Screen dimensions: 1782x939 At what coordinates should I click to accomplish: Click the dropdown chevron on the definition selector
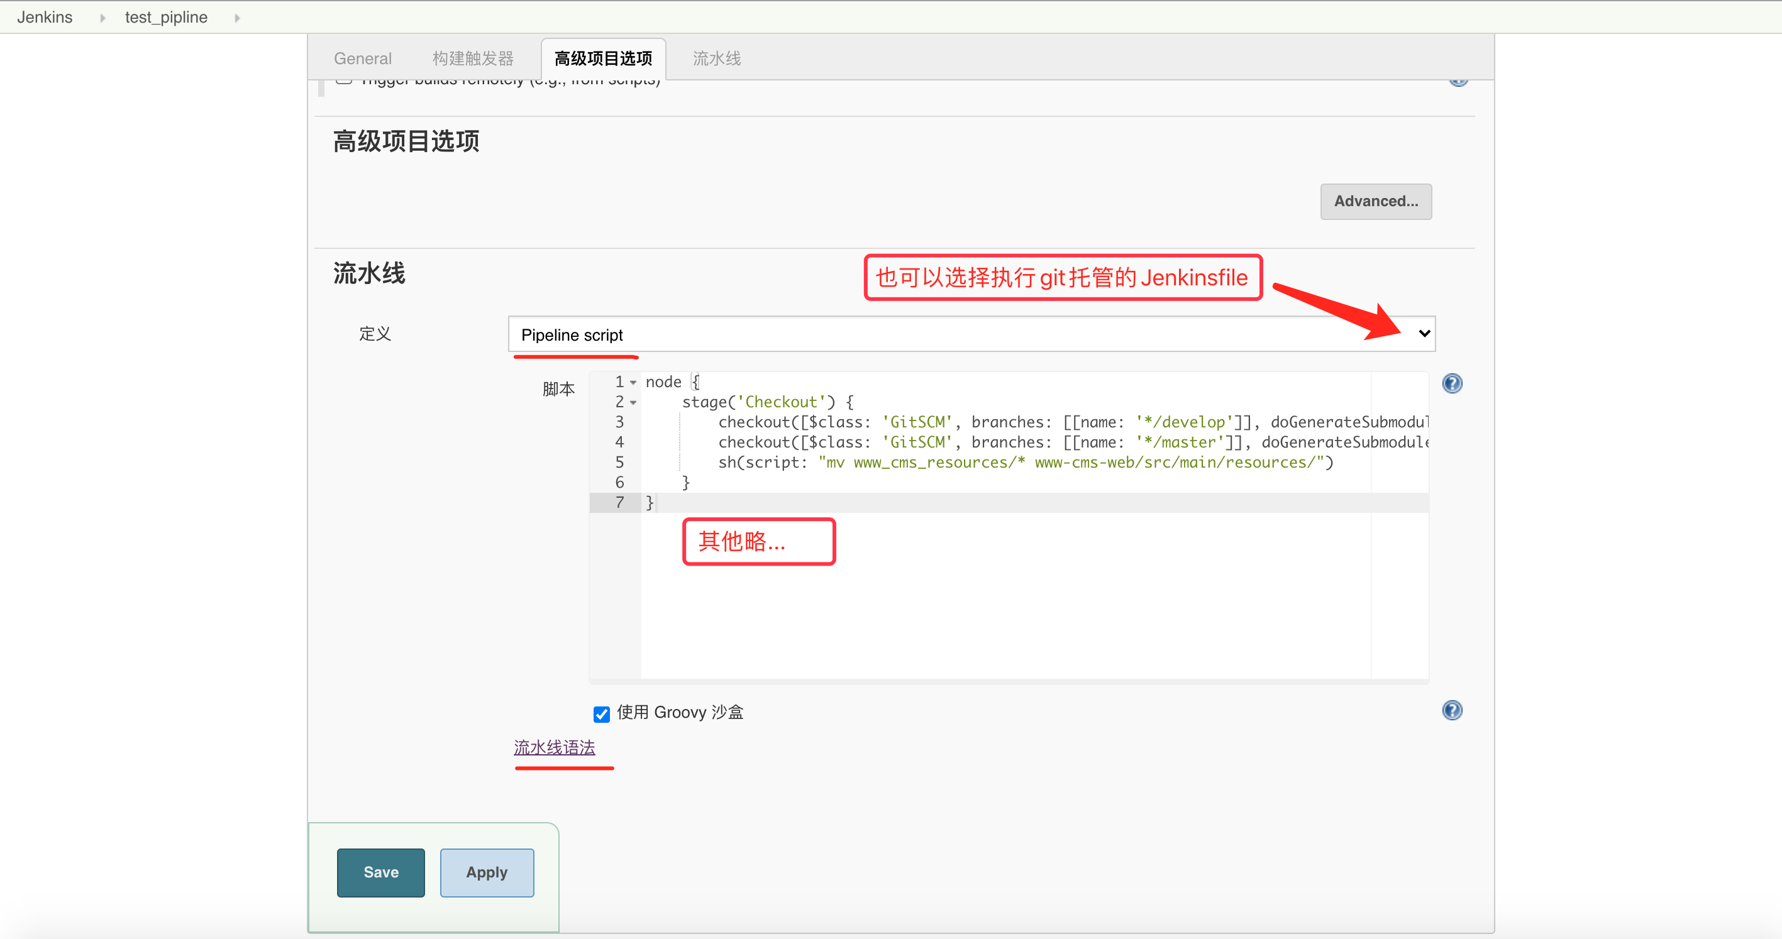click(1424, 333)
